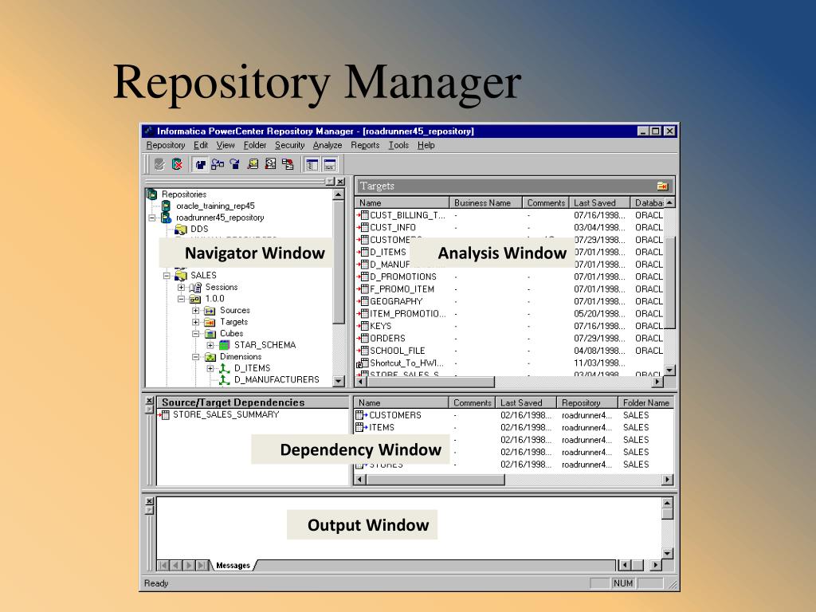Toggle the toolbar window icon with side pane

312,165
